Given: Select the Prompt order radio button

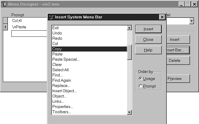Looking at the screenshot, I should pos(141,86).
